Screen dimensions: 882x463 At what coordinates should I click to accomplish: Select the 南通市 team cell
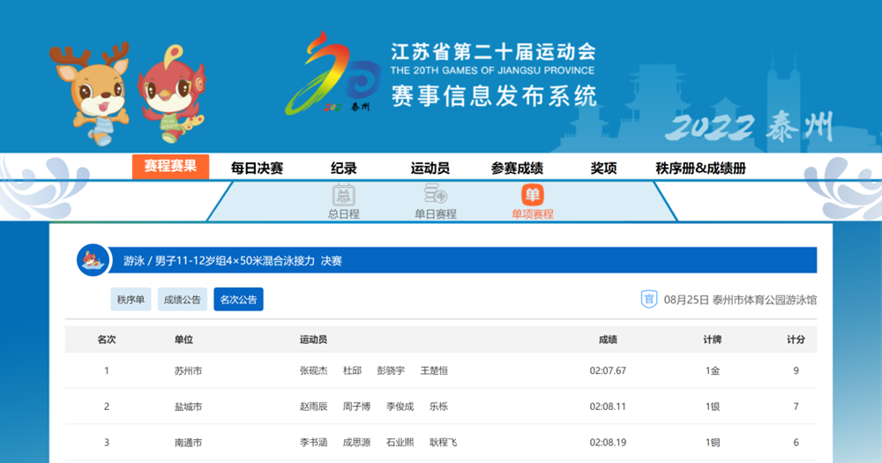[x=188, y=443]
